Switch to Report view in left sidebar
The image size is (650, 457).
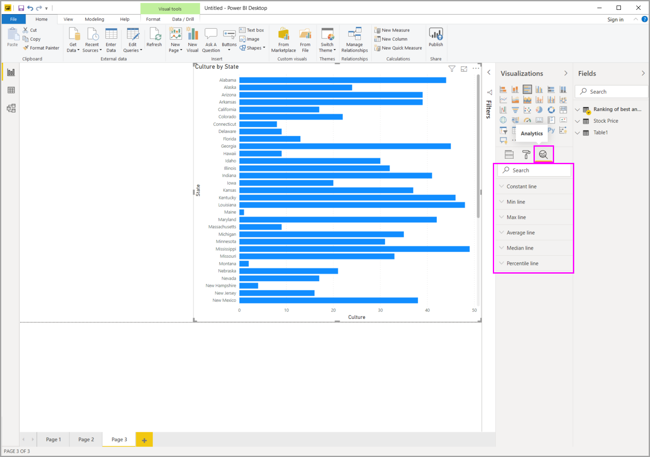(11, 72)
